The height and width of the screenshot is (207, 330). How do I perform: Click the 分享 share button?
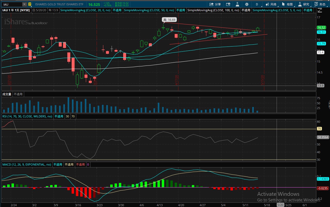click(215, 4)
